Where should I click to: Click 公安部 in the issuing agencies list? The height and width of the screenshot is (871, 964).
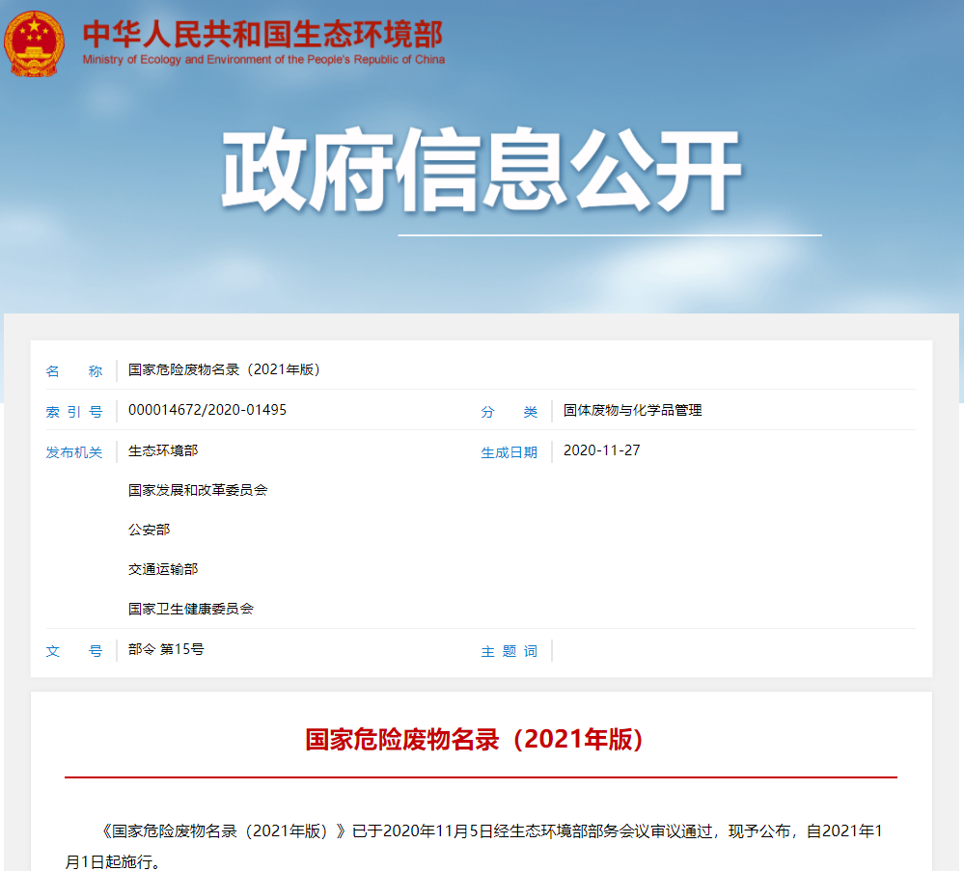point(150,530)
